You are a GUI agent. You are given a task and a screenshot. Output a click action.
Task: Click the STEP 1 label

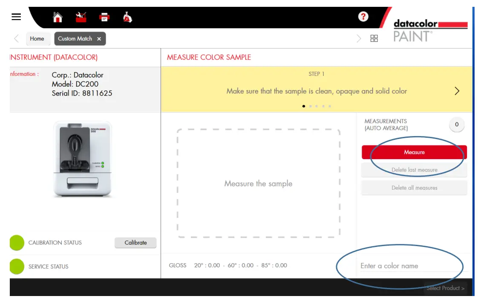point(317,74)
